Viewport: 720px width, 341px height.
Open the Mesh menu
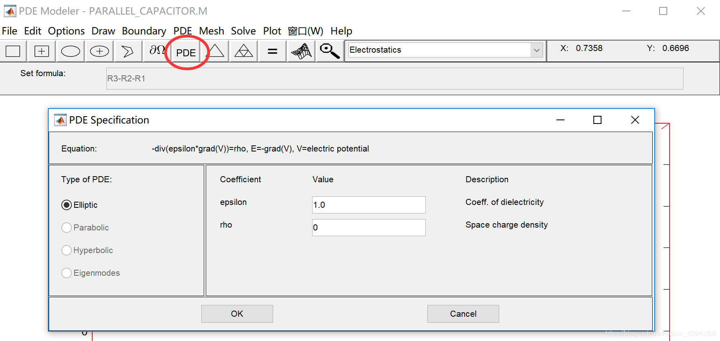click(x=211, y=31)
